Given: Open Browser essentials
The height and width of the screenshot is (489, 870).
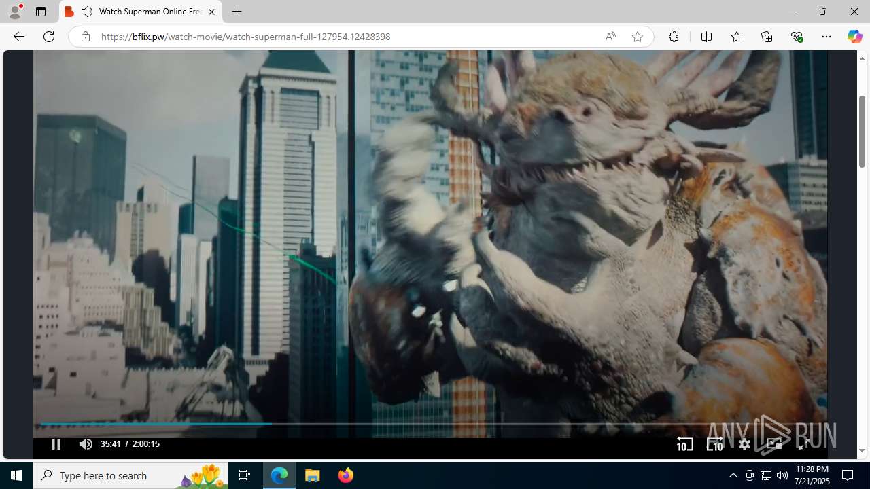Looking at the screenshot, I should click(797, 37).
